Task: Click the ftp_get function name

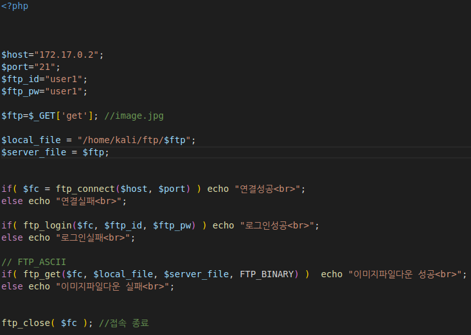Action: [x=42, y=274]
